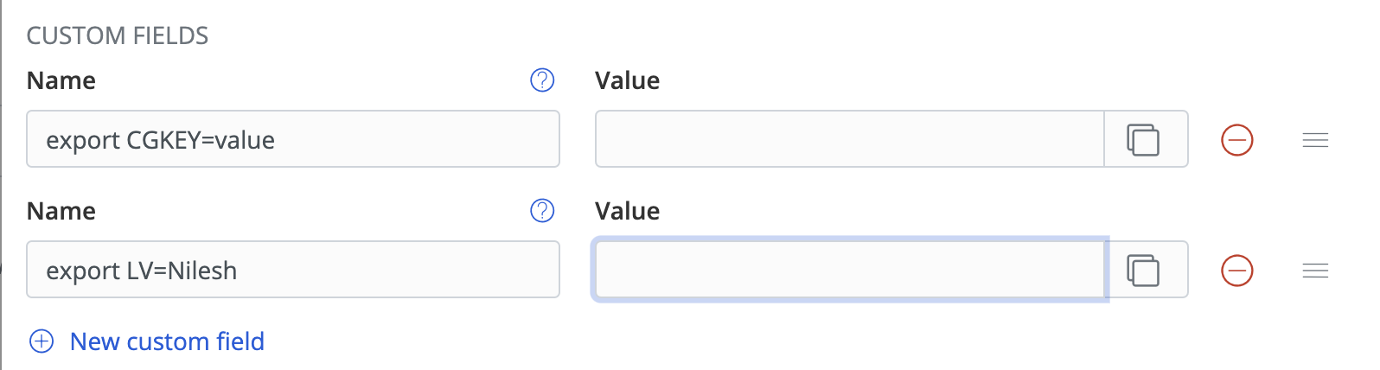Screen dimensions: 1380x370
Task: Focus the 'export CGKEY=value' name input
Action: tap(292, 139)
